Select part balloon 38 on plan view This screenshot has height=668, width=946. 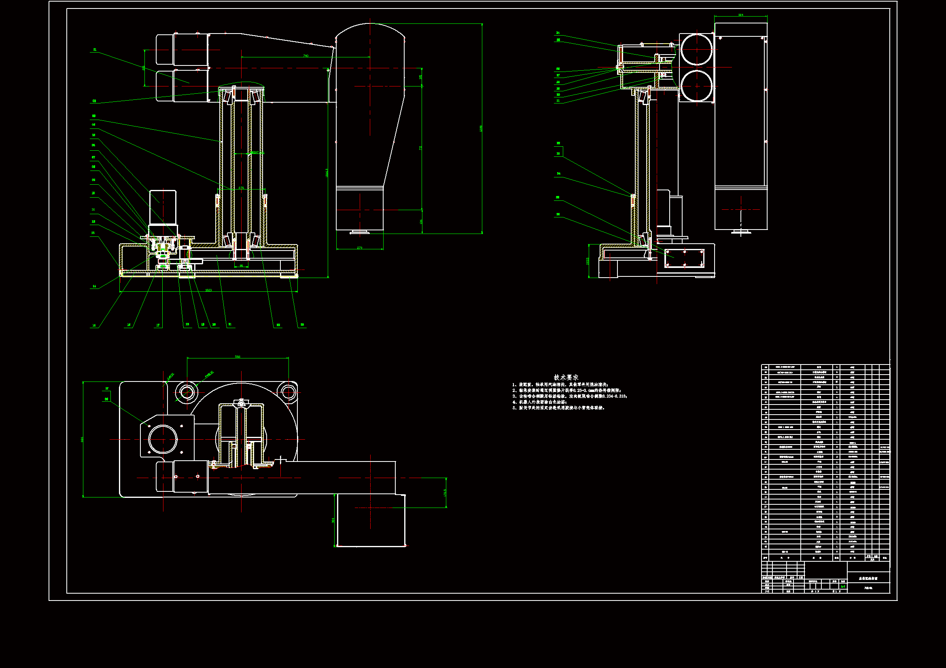tap(107, 399)
